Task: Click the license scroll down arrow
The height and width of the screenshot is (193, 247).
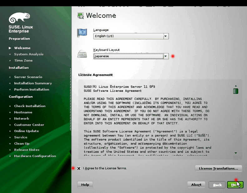Action: (236, 153)
